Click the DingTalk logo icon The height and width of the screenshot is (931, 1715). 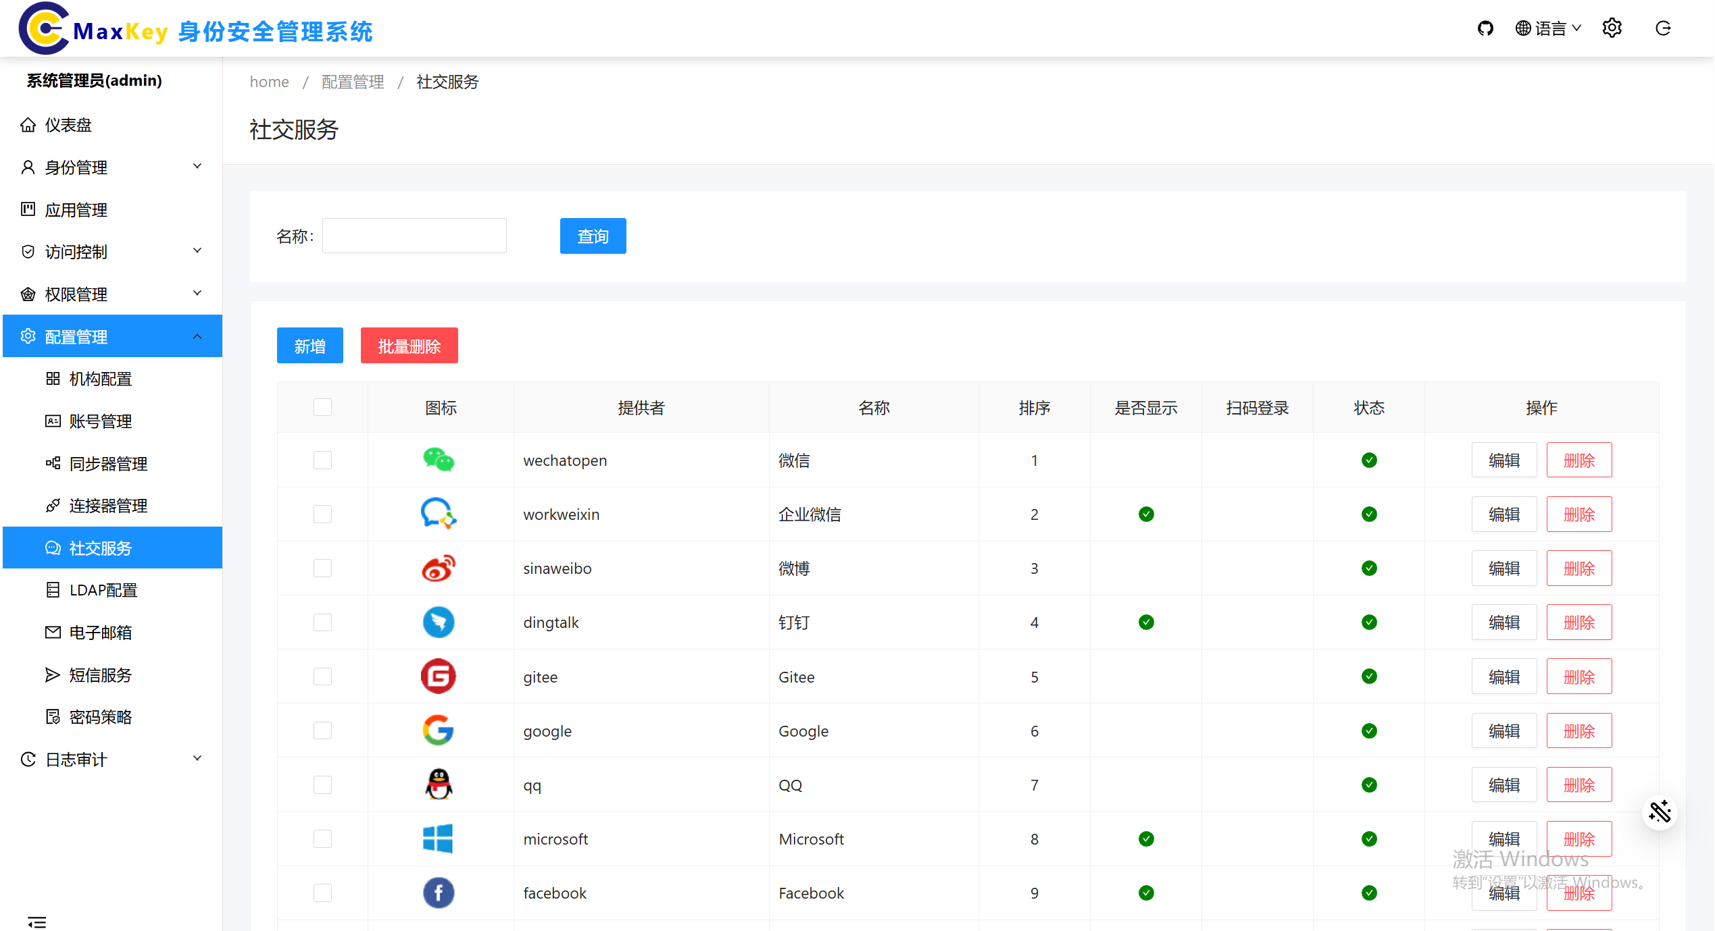pos(439,622)
